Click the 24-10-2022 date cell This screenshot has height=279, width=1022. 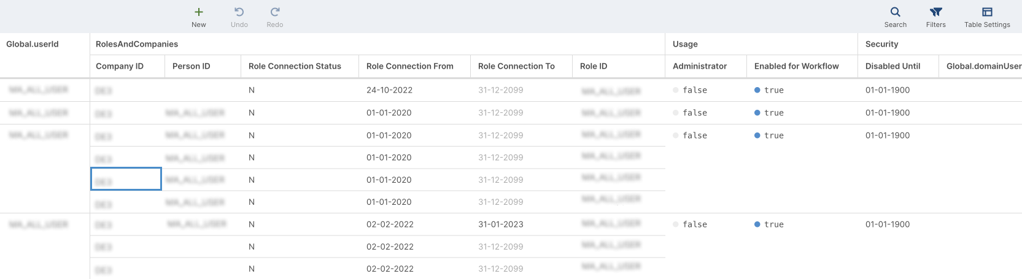tap(389, 90)
